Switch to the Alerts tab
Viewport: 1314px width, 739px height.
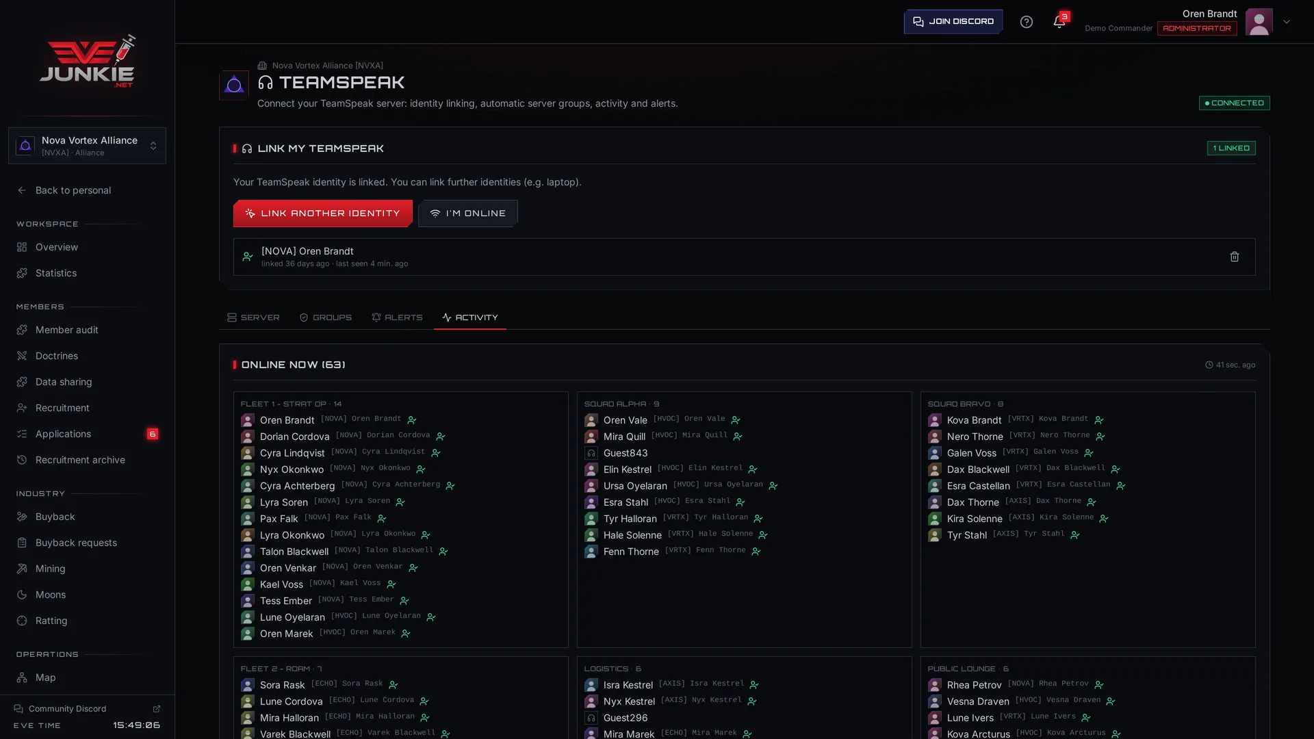click(397, 317)
